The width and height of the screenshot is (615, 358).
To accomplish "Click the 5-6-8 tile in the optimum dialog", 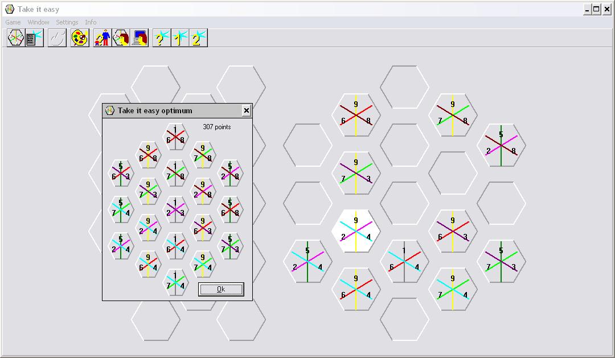I will click(230, 209).
